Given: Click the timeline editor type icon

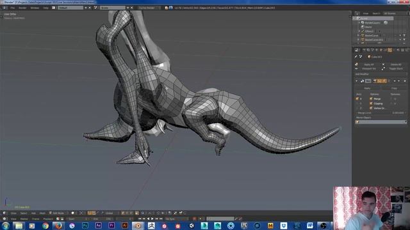Looking at the screenshot, I should click(x=4, y=218).
